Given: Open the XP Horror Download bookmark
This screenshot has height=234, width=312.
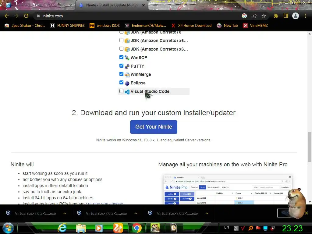Looking at the screenshot, I should pyautogui.click(x=191, y=26).
